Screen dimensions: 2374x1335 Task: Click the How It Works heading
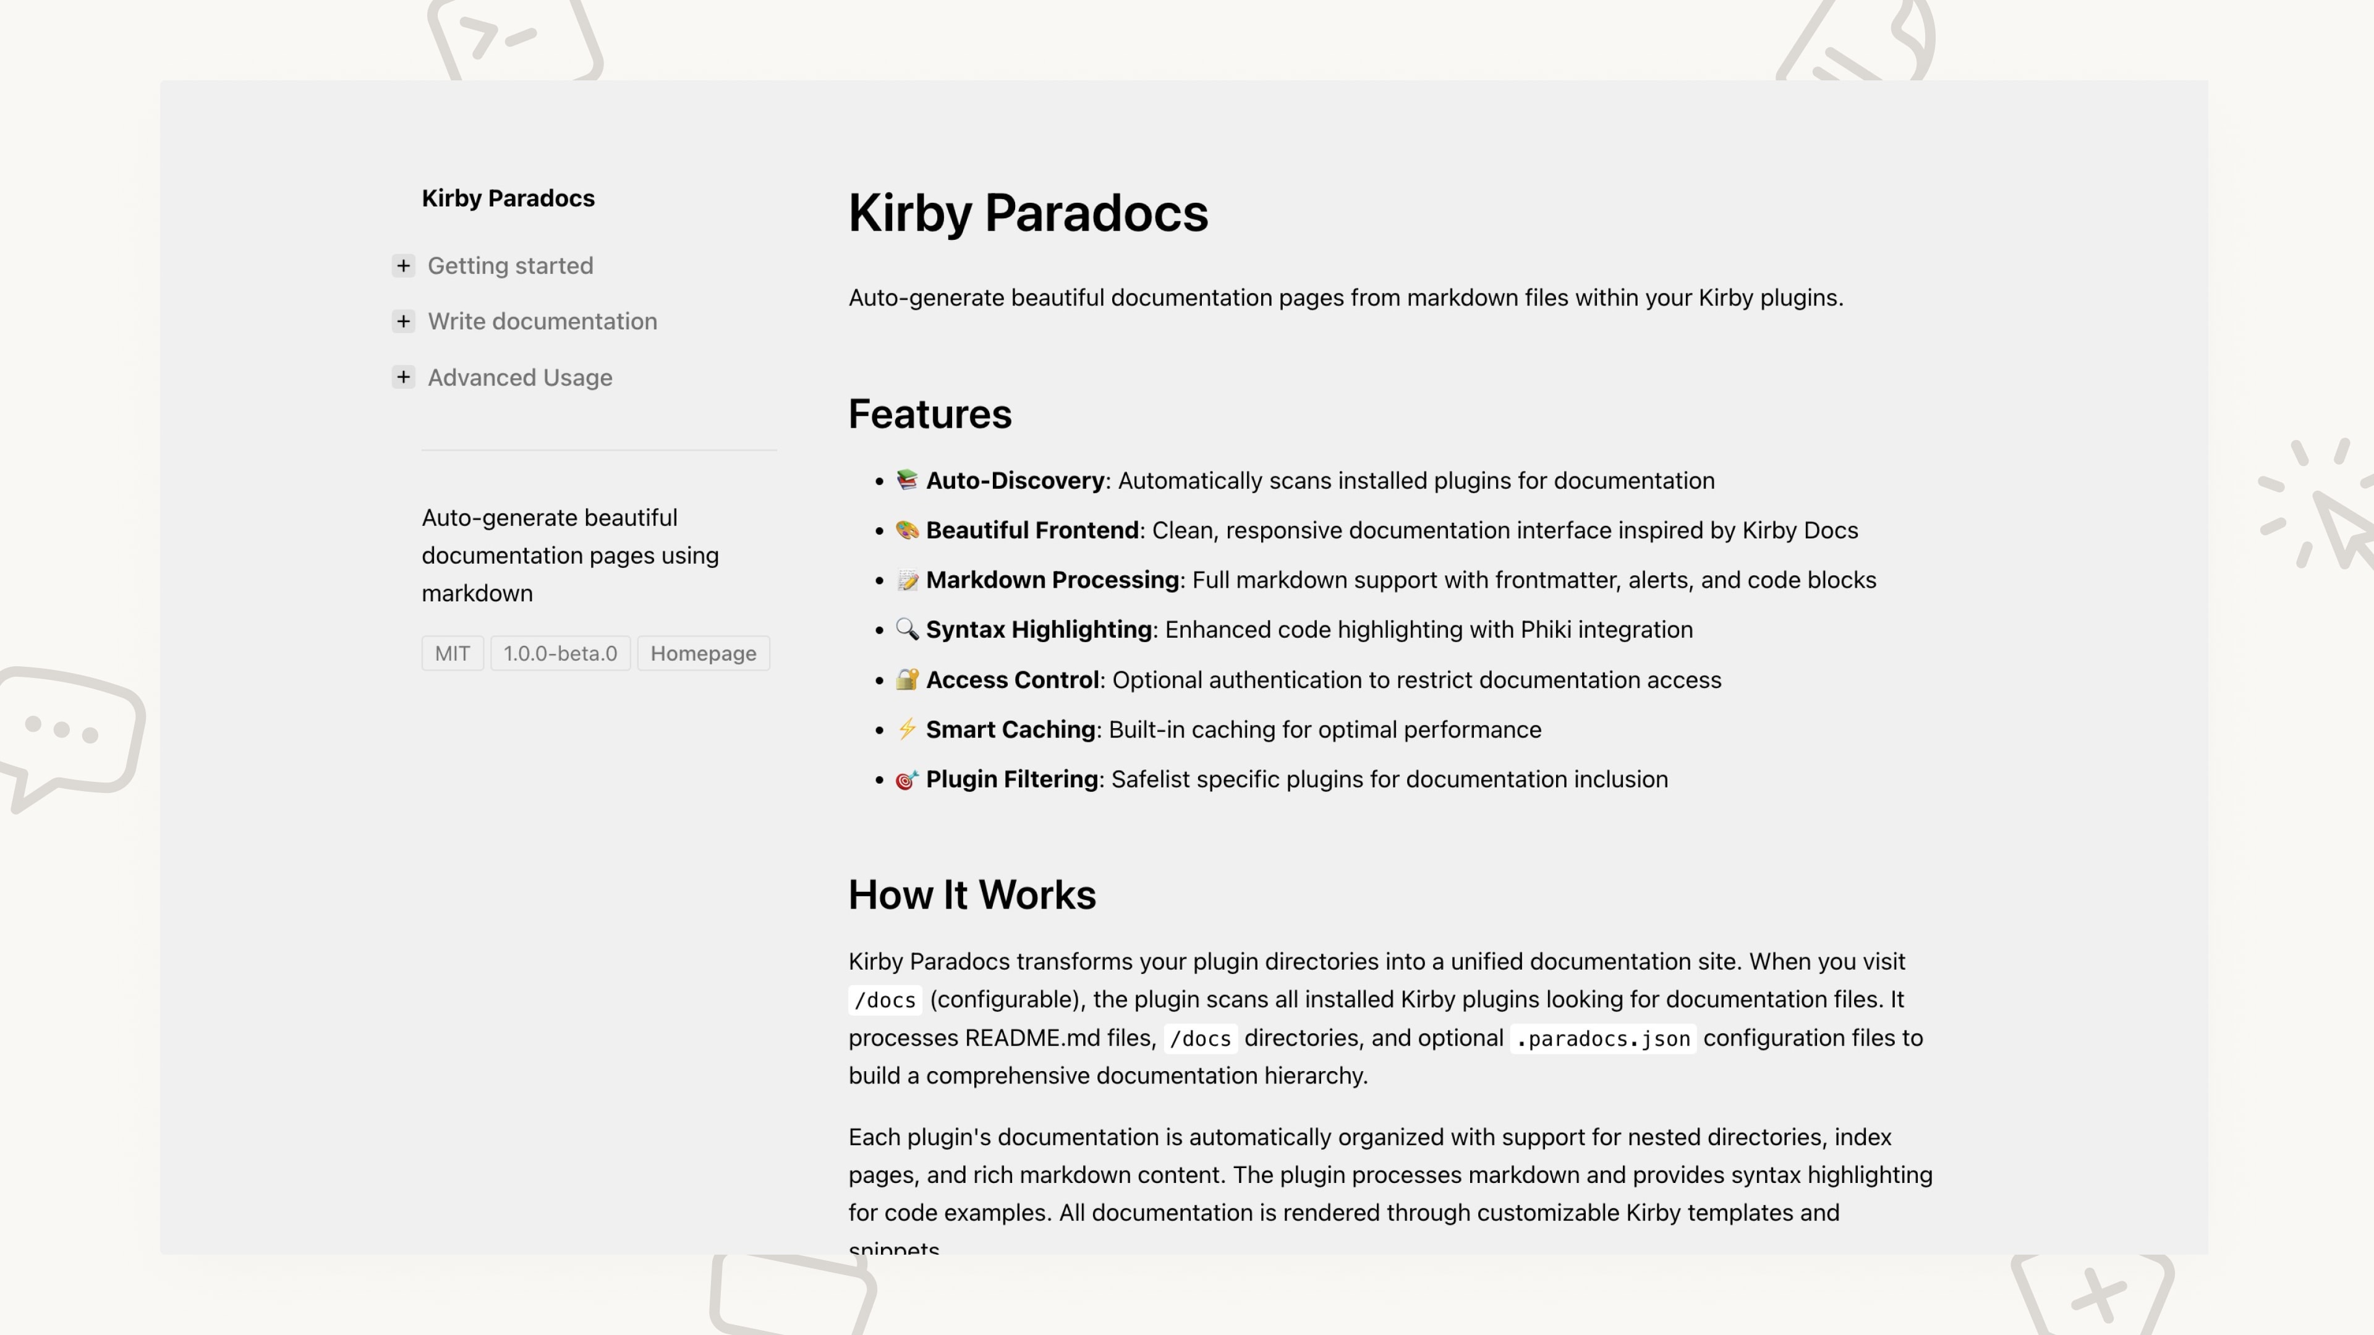coord(971,894)
